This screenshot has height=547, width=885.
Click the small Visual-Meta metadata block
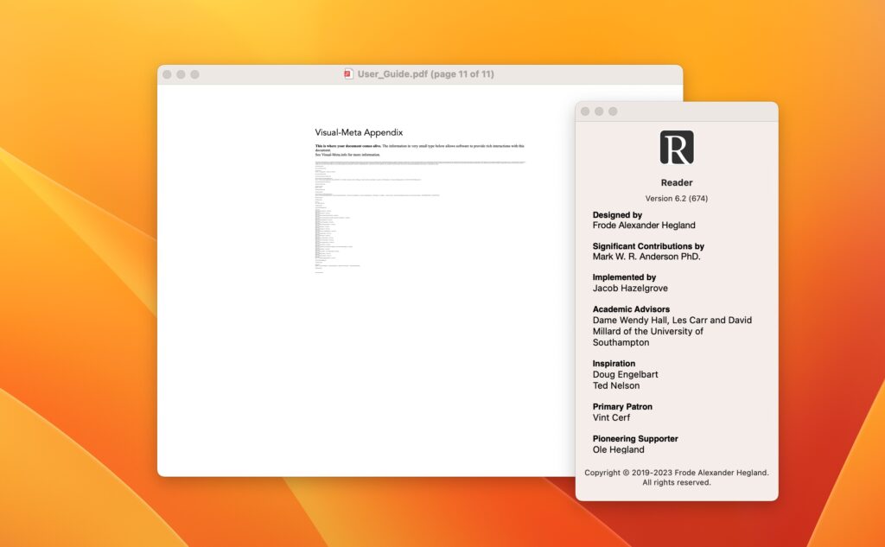point(363,216)
